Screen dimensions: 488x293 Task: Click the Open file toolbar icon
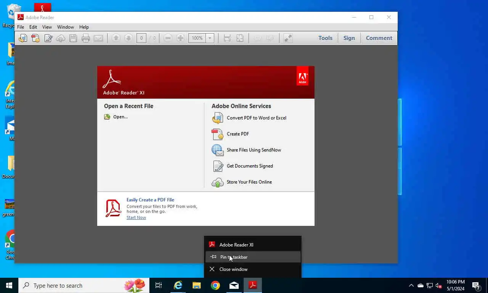click(x=23, y=38)
